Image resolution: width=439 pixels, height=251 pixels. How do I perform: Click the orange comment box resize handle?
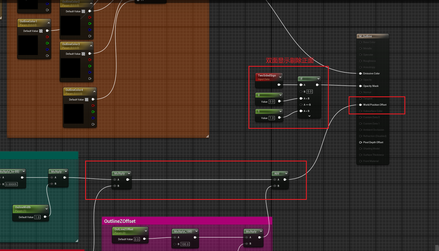[207, 136]
